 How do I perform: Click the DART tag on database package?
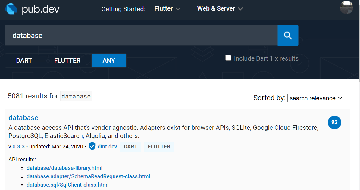click(x=130, y=147)
